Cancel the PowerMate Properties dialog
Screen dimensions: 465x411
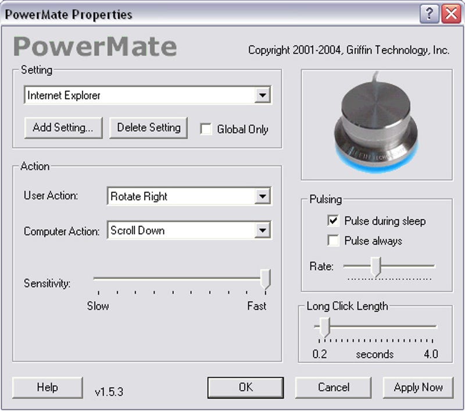coord(333,388)
